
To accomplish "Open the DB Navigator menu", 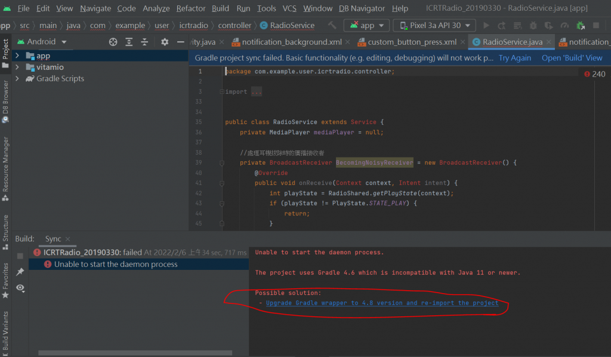I will point(362,8).
